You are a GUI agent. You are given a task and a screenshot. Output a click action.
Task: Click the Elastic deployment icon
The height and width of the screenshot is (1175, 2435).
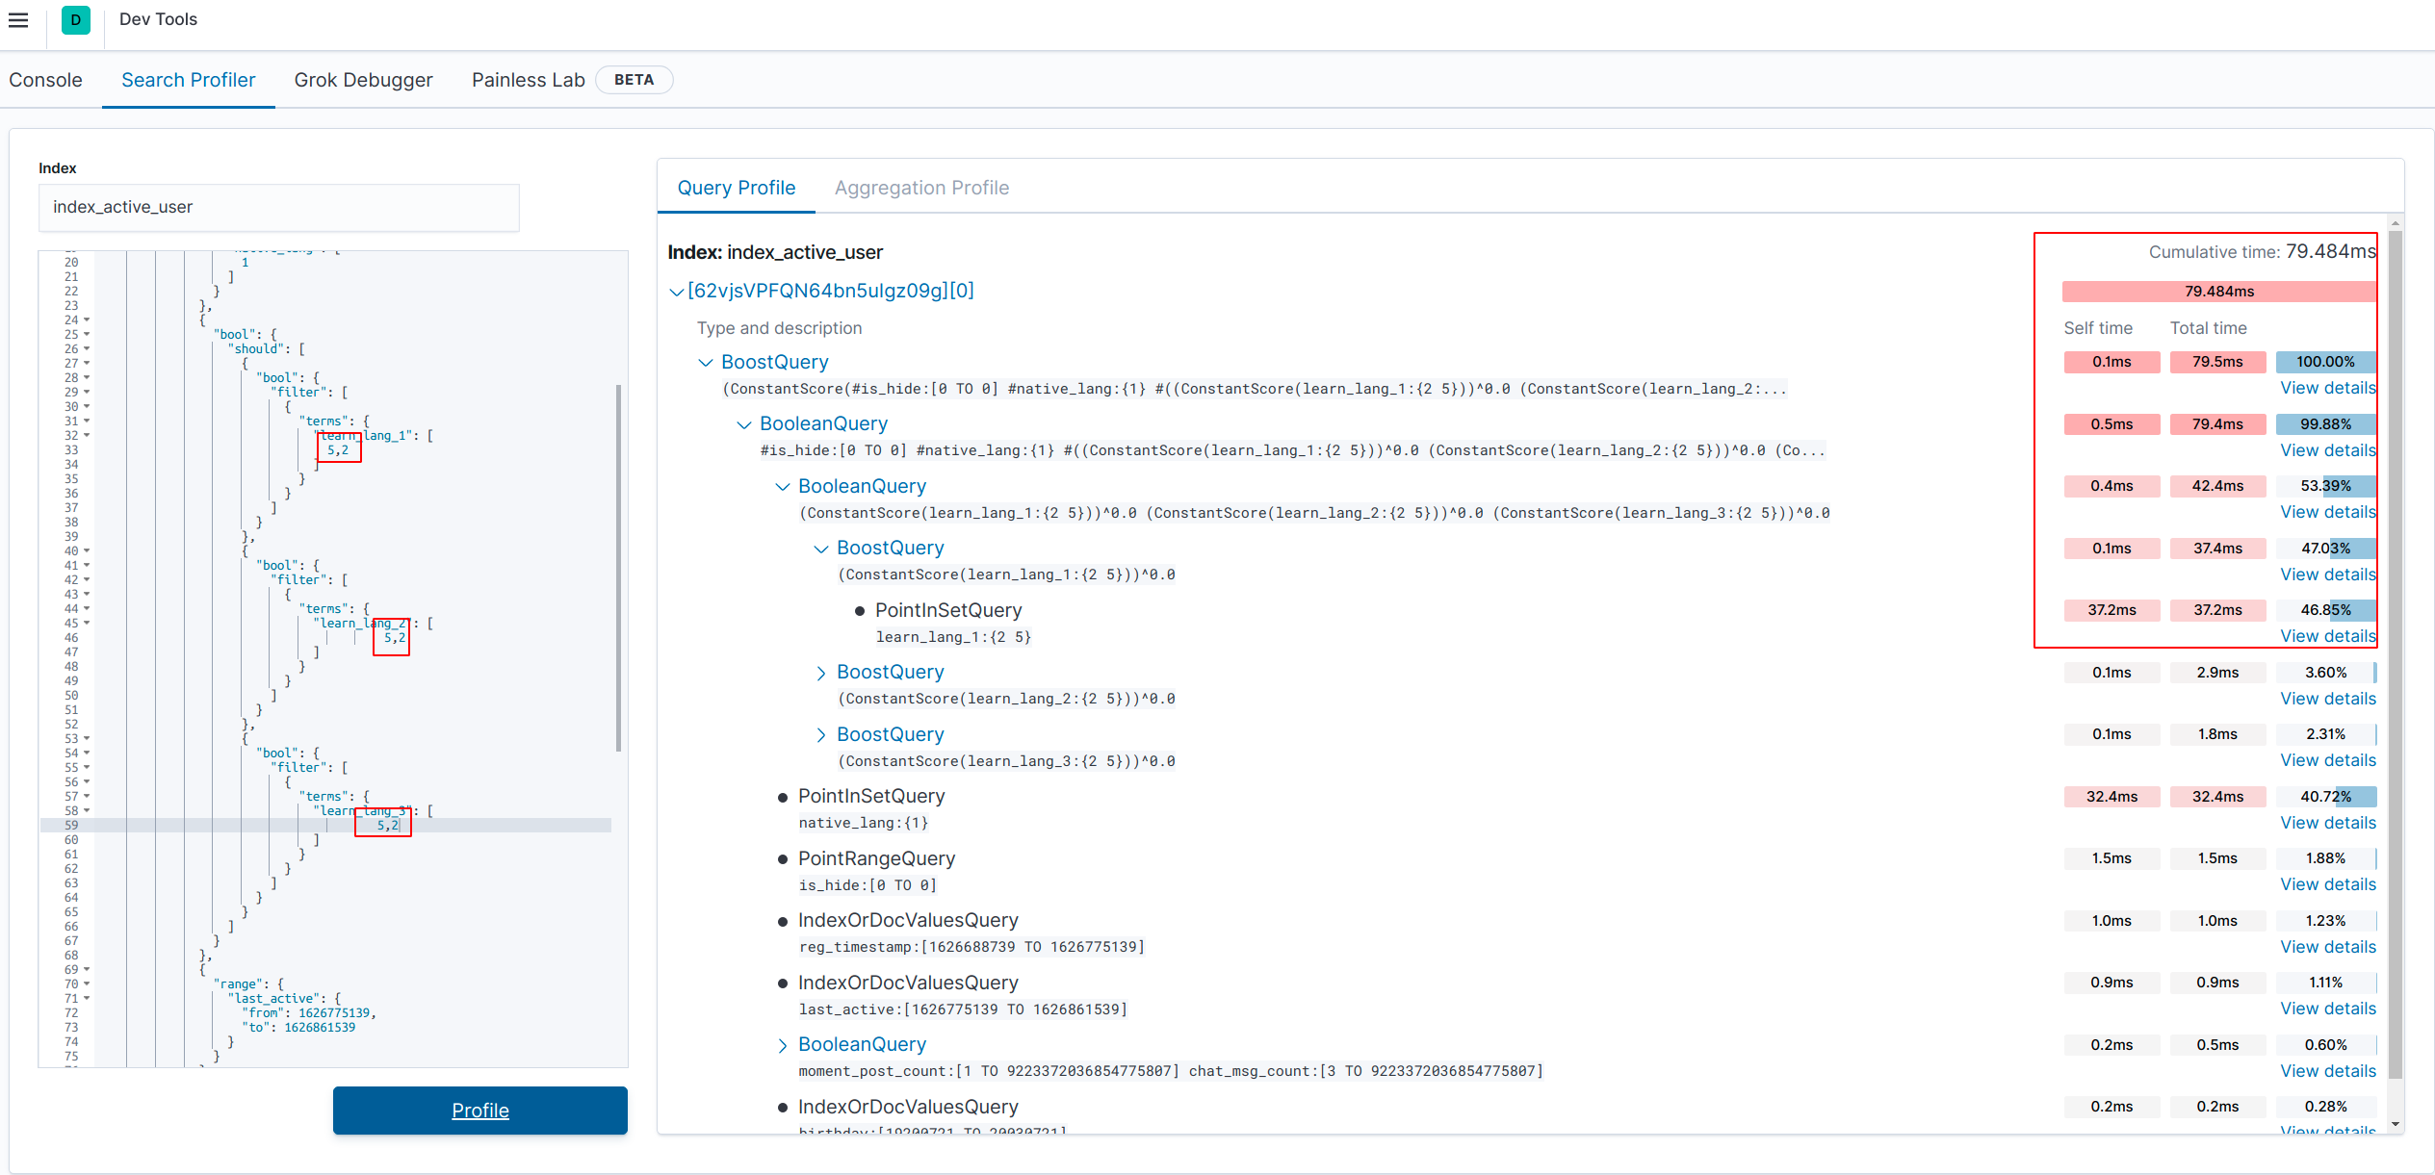[75, 19]
